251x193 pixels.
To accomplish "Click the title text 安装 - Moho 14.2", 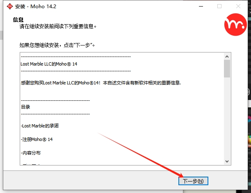I will [x=36, y=7].
